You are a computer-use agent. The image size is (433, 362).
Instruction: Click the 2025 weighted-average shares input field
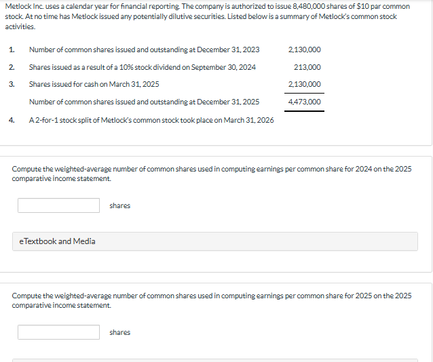click(x=58, y=332)
